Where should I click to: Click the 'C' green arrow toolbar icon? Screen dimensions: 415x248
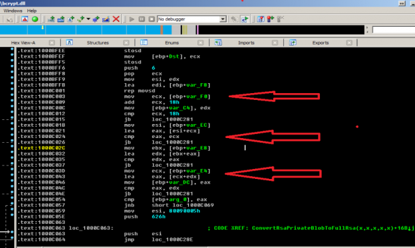pyautogui.click(x=244, y=19)
